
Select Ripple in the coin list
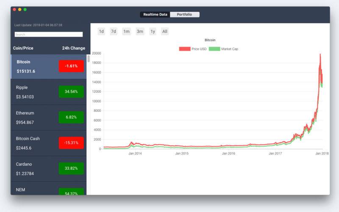[x=49, y=92]
